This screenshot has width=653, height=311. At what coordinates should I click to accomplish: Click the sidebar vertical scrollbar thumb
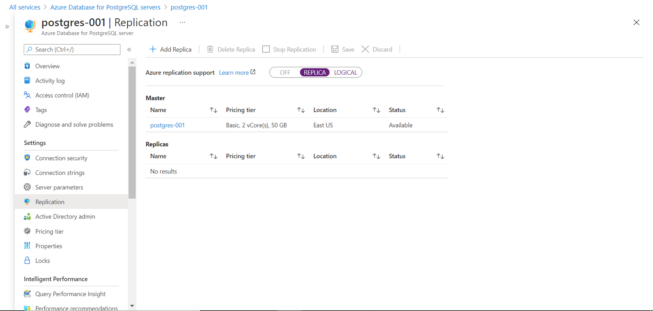coord(132,132)
